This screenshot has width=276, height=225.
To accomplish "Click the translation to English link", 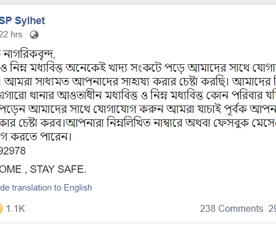I will [x=46, y=188].
